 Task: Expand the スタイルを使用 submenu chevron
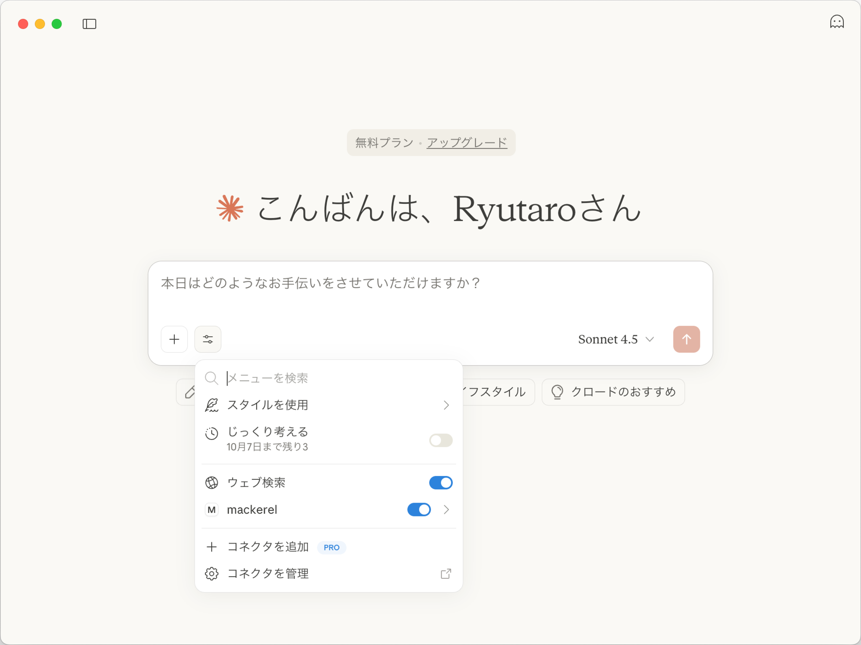click(x=446, y=405)
